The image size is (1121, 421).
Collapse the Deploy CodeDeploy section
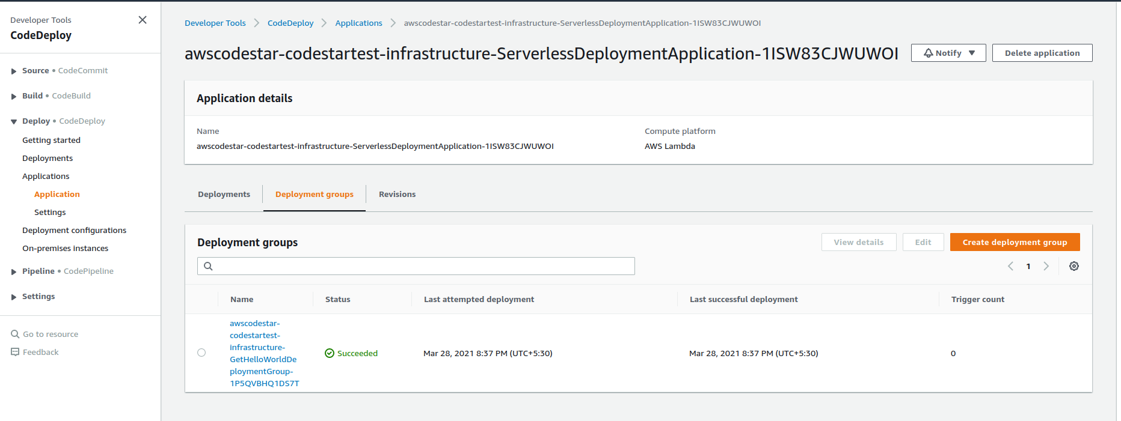point(14,121)
